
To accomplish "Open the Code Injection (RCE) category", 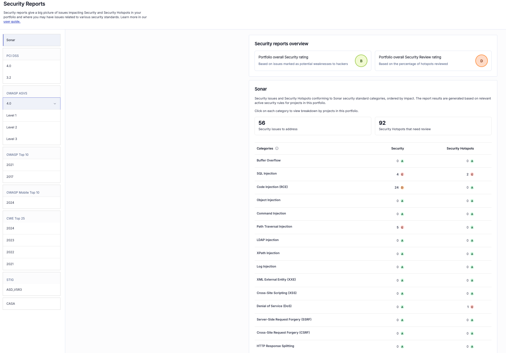I will pos(272,187).
